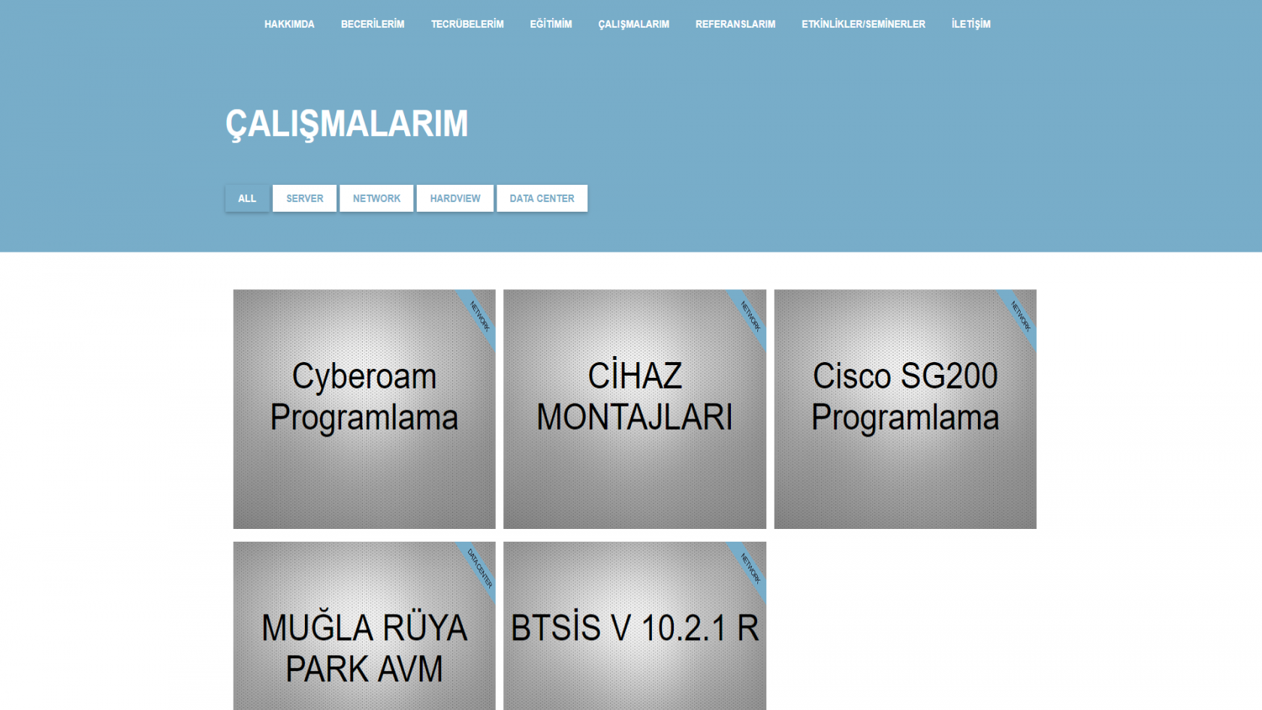Apply the DATA CENTER filter

tap(542, 198)
